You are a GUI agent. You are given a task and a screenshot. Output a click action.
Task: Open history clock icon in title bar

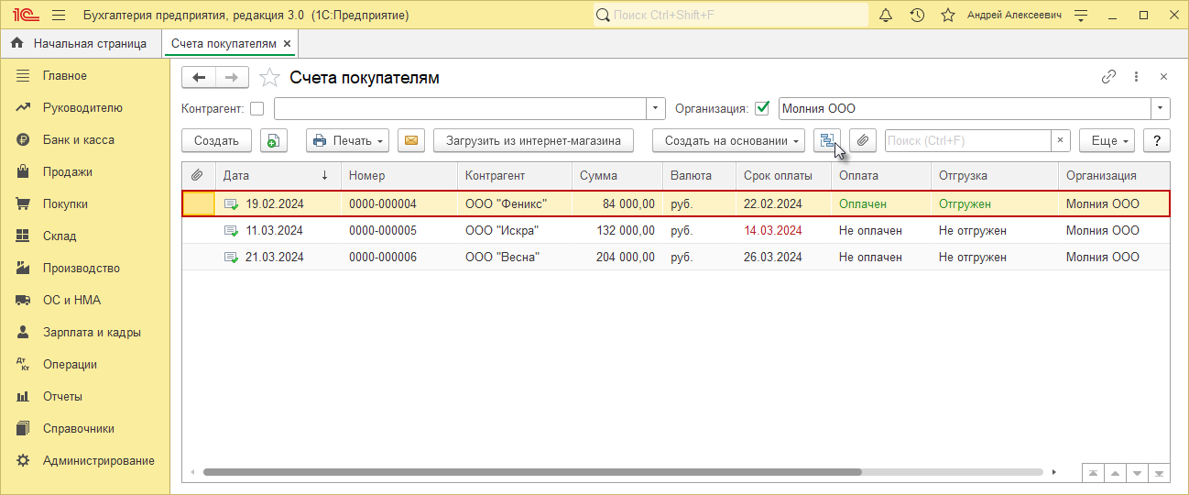[x=917, y=16]
